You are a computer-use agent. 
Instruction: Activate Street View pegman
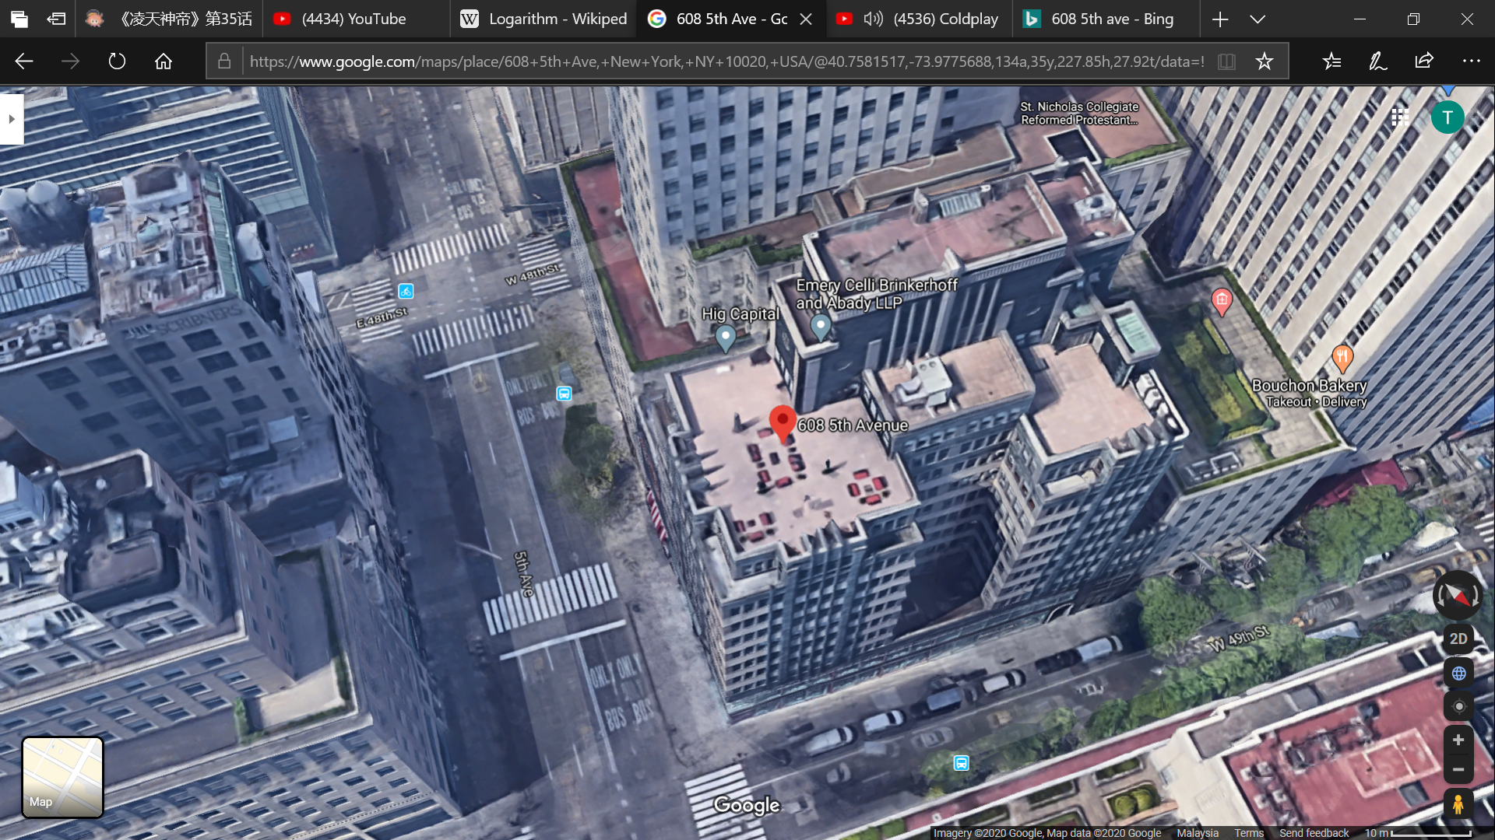tap(1458, 804)
